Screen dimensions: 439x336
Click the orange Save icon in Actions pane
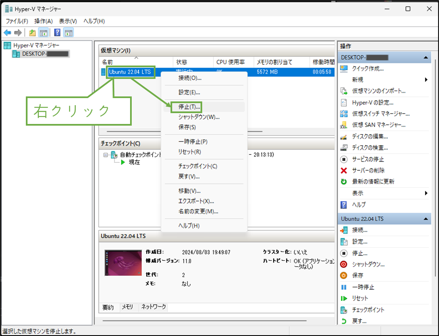(x=344, y=275)
